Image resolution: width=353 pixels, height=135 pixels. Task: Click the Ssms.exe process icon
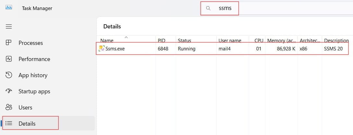(x=102, y=48)
